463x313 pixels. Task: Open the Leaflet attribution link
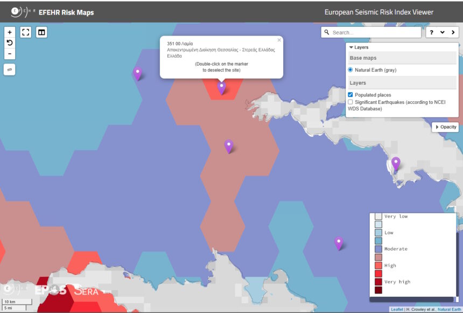[x=397, y=310]
